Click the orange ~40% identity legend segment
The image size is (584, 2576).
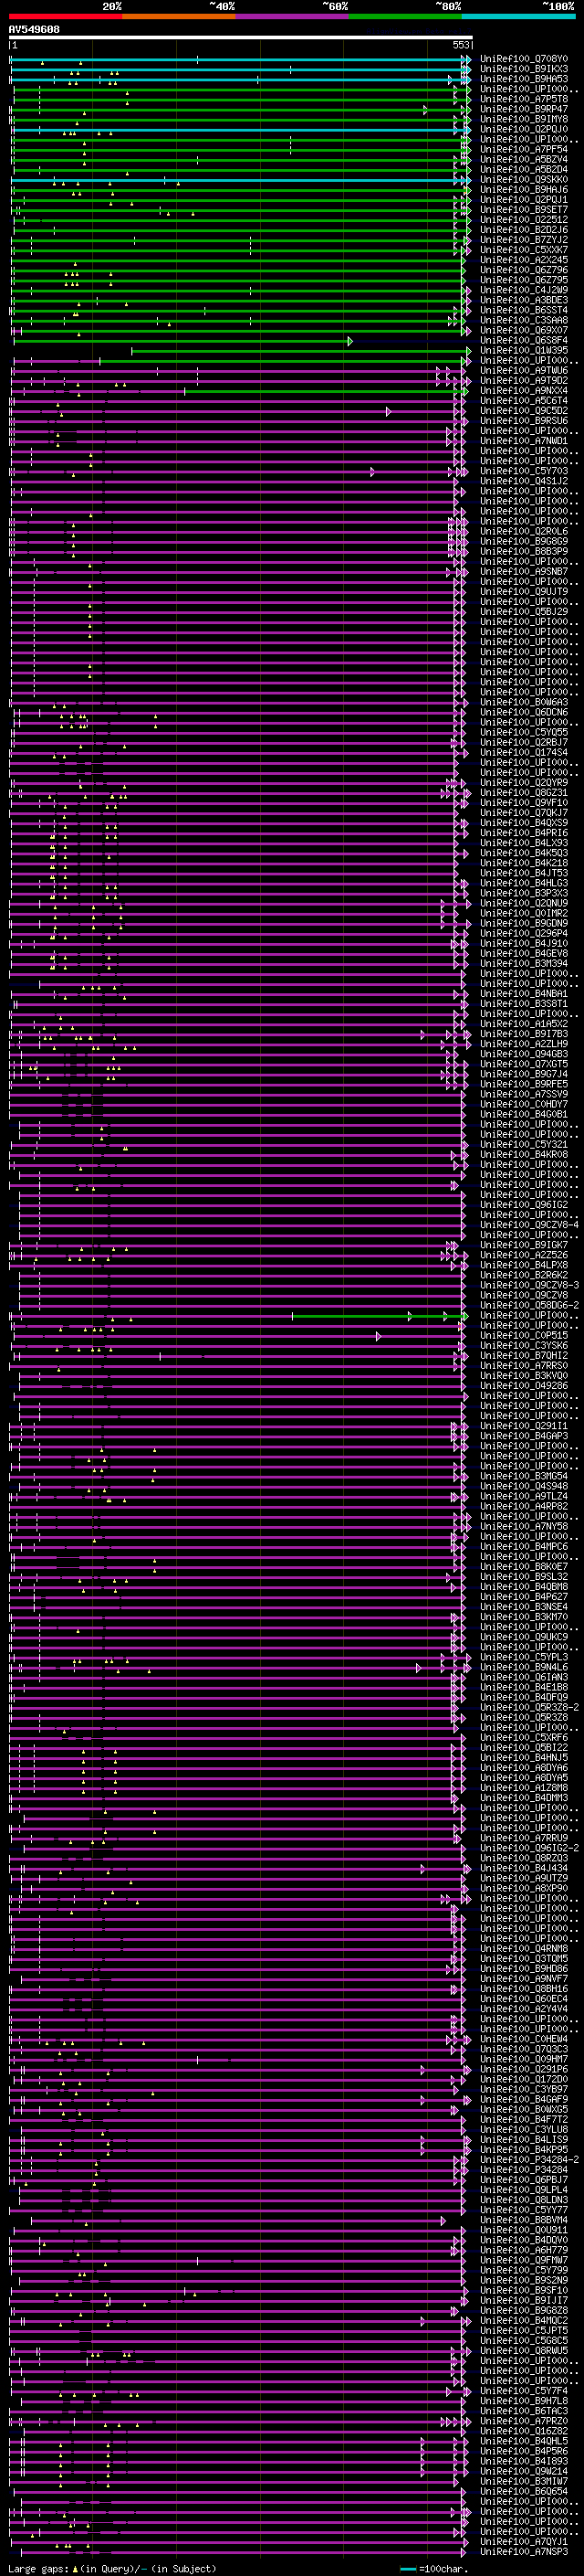(179, 16)
